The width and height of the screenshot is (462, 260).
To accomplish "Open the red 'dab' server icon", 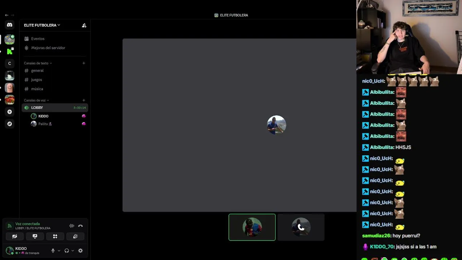I will pos(10,100).
